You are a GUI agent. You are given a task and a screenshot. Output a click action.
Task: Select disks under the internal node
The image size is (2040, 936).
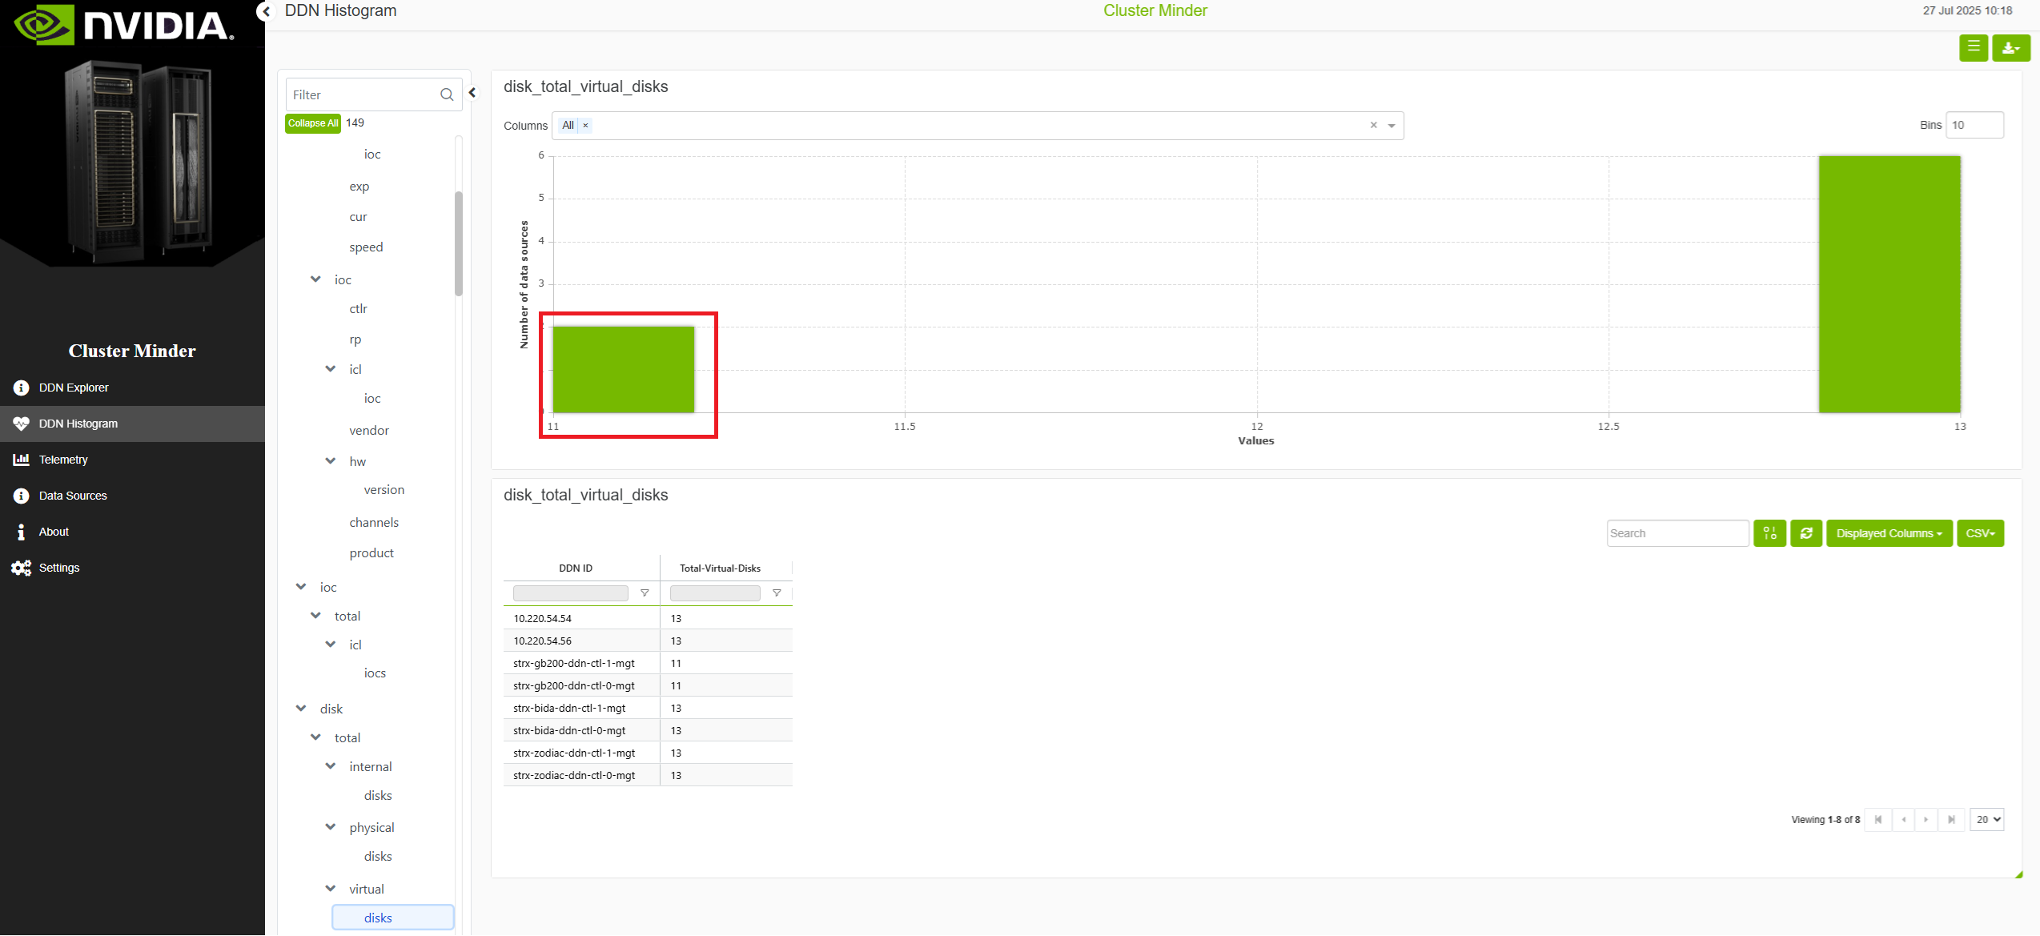[x=378, y=796]
